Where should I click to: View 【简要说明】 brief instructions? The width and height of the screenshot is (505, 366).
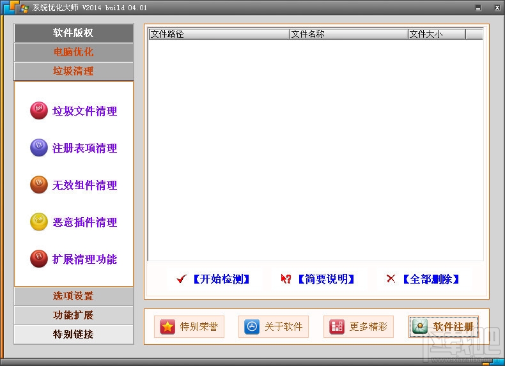[x=326, y=279]
